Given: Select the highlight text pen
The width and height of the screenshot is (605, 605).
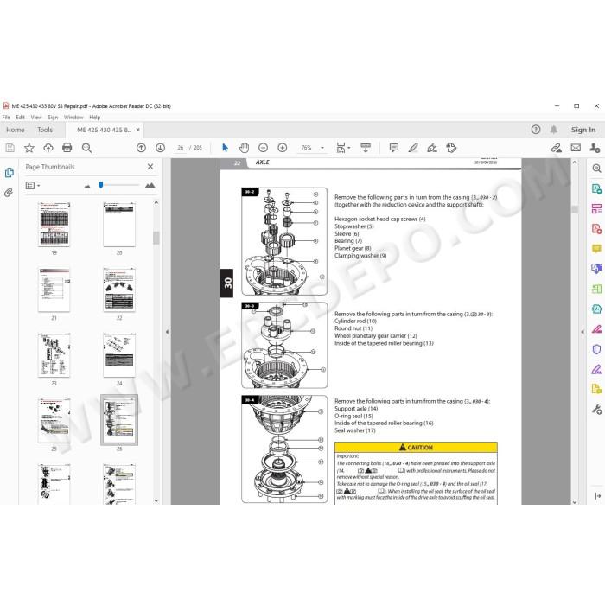Looking at the screenshot, I should tap(413, 148).
